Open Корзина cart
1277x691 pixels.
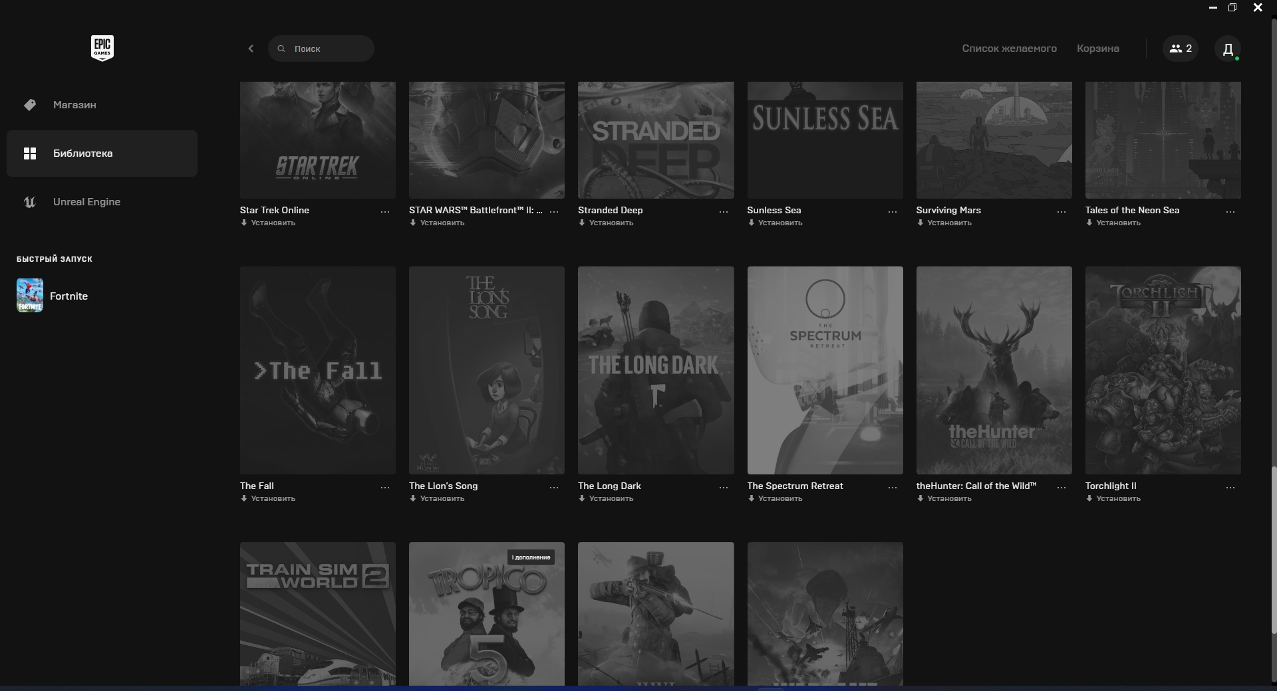1098,49
